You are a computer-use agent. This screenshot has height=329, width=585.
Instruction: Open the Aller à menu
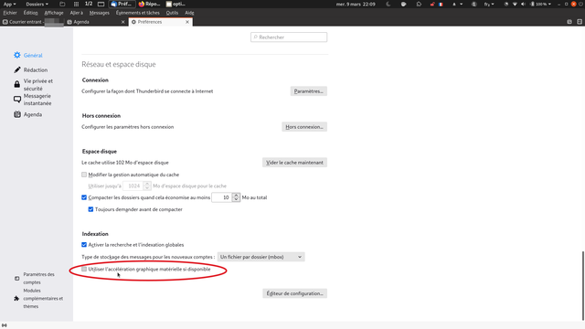(77, 13)
